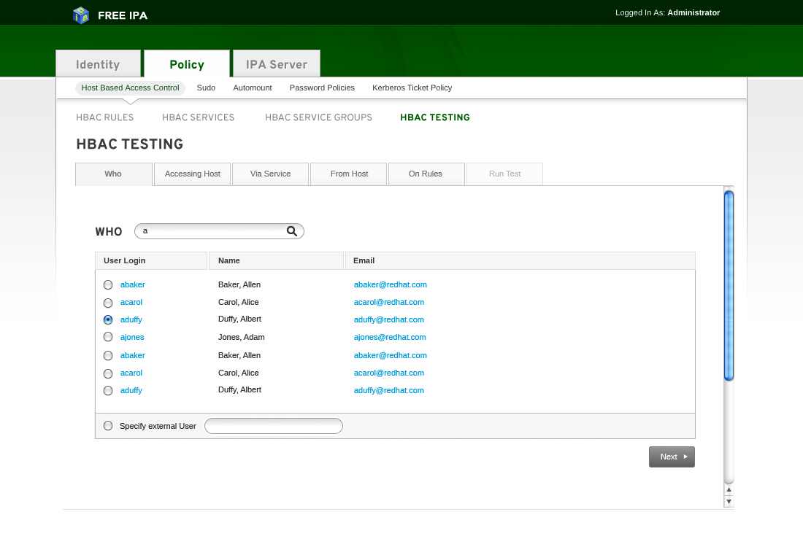The width and height of the screenshot is (803, 547).
Task: Select the Specify external User radio
Action: tap(108, 426)
